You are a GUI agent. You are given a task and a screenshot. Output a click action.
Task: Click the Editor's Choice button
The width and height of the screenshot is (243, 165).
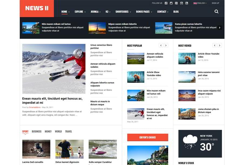[148, 137]
